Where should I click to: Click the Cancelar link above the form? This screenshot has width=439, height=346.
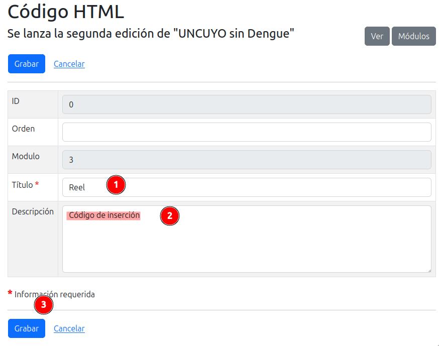[69, 64]
